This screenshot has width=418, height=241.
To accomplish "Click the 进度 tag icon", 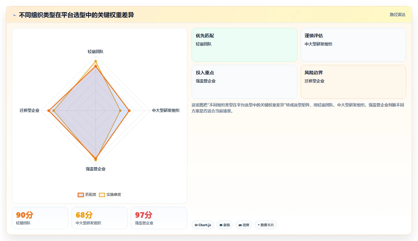I will pos(240,225).
